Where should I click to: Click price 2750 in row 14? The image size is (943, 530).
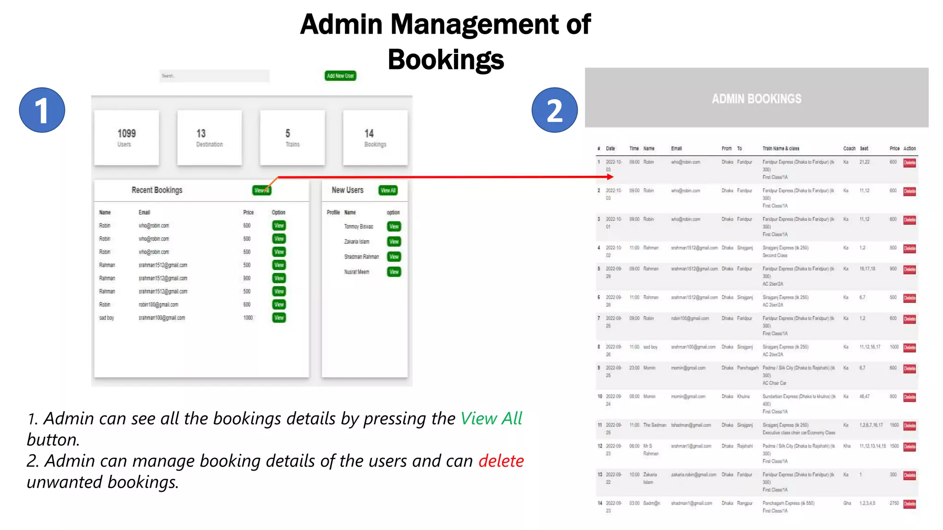tap(894, 503)
